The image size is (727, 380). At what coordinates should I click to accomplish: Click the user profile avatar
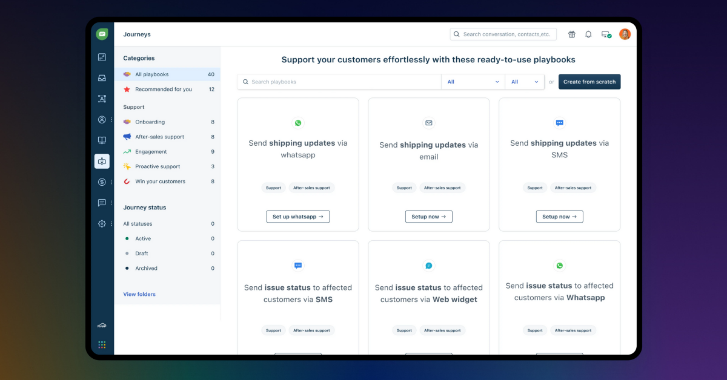click(625, 34)
